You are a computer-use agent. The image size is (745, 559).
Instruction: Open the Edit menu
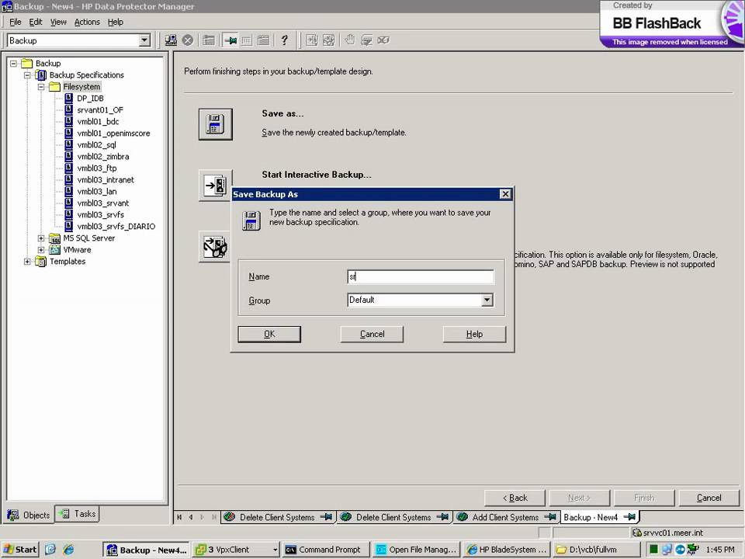pyautogui.click(x=36, y=22)
